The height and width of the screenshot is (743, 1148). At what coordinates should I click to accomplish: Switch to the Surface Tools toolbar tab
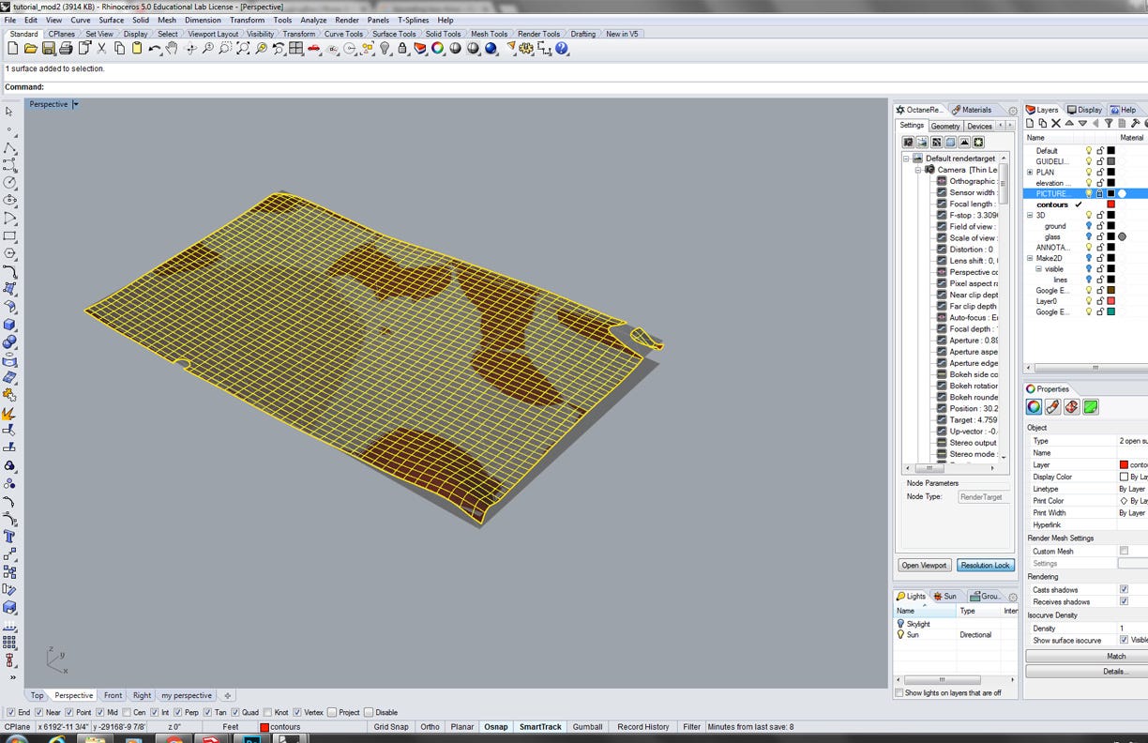click(394, 34)
